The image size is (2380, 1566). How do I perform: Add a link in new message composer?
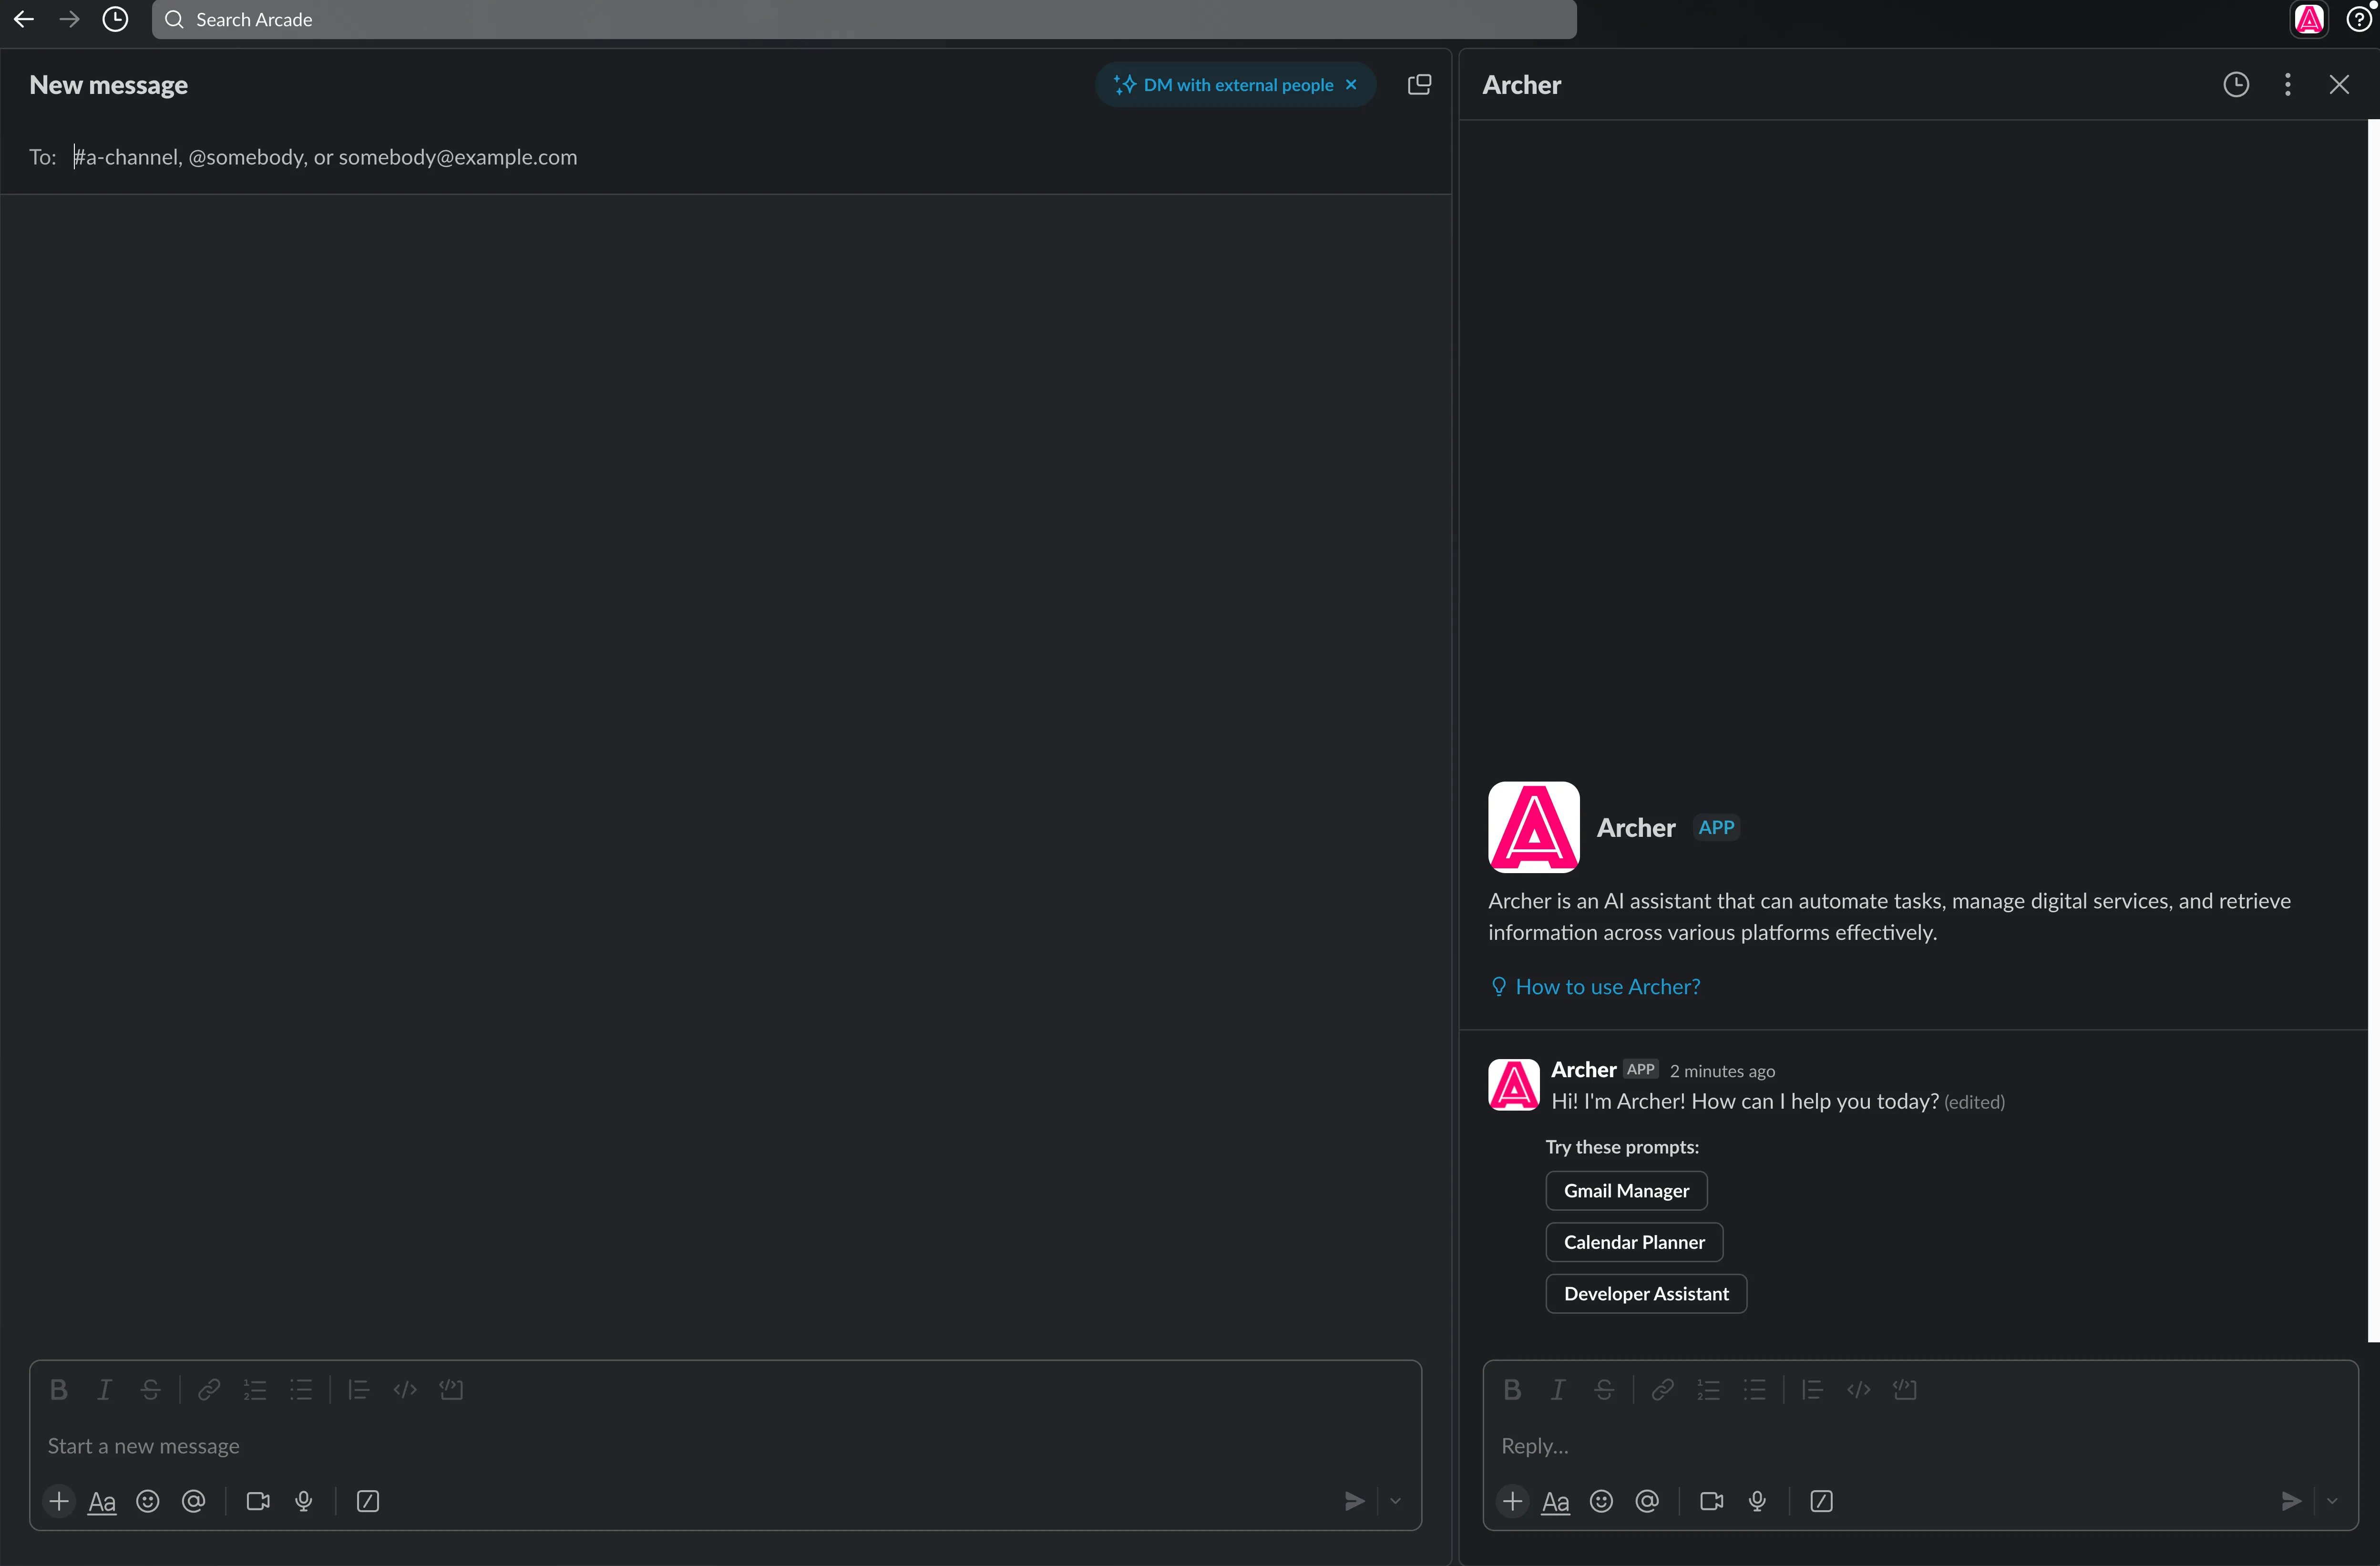click(209, 1389)
